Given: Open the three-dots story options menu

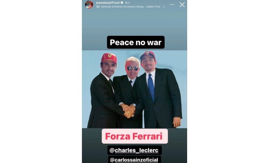Looking at the screenshot, I should [172, 5].
